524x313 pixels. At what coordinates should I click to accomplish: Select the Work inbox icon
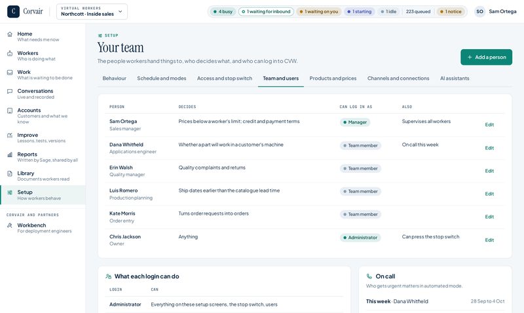click(x=10, y=73)
